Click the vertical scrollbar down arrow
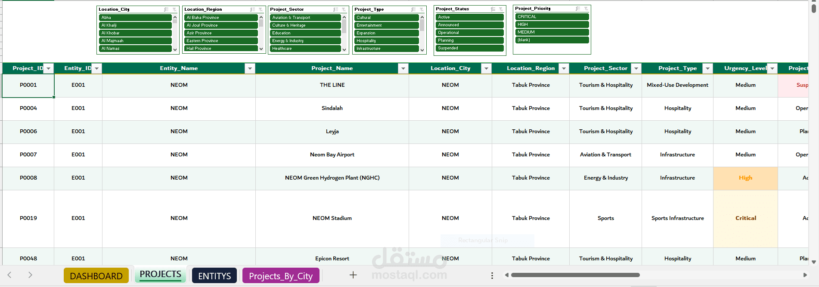The width and height of the screenshot is (819, 287). coord(813,262)
